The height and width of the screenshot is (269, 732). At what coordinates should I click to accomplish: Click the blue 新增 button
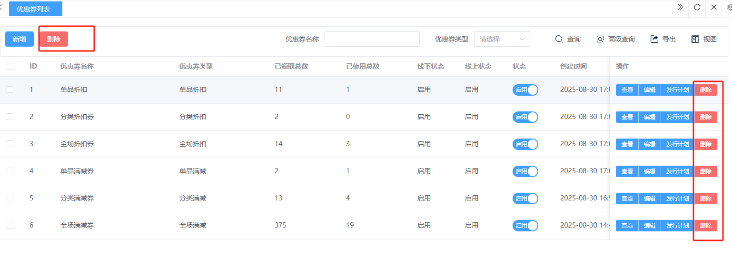coord(20,39)
